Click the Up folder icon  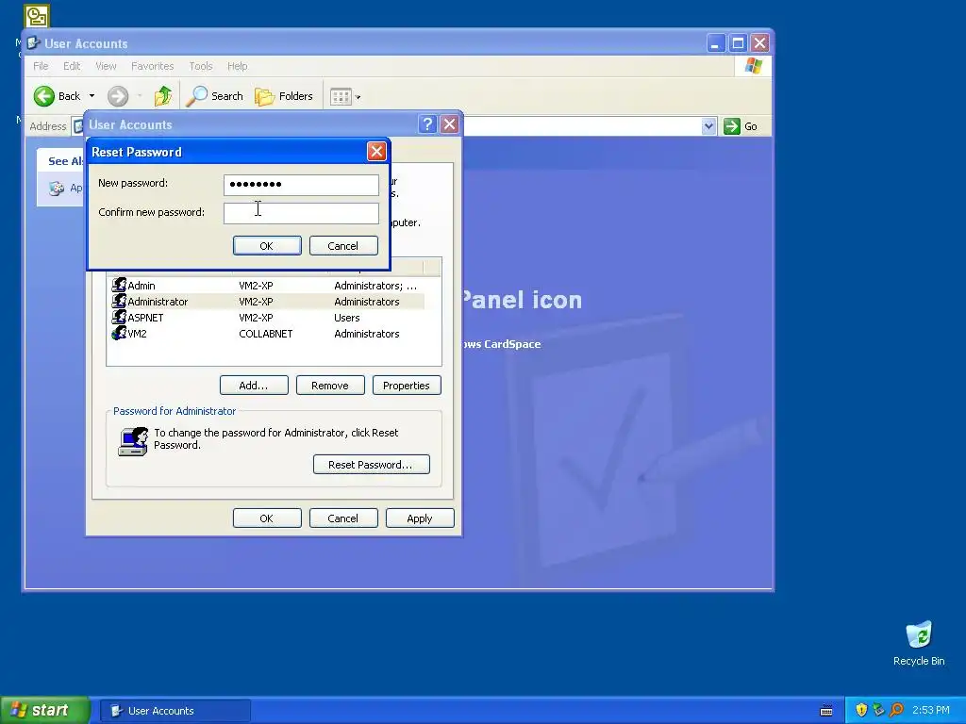click(x=163, y=96)
